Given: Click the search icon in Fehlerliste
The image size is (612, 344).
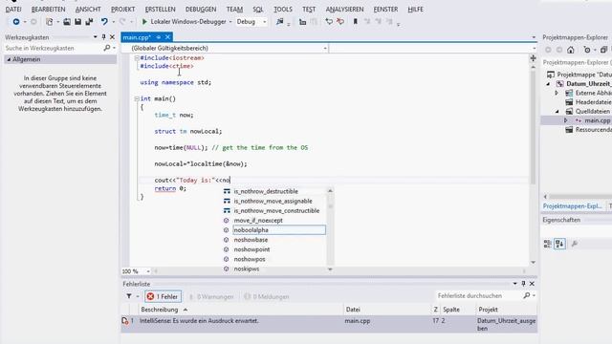Looking at the screenshot, I should 527,295.
